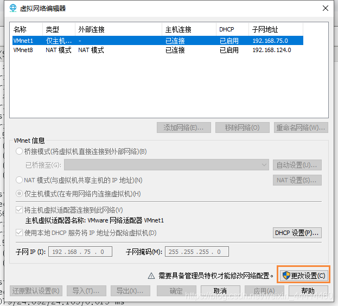Click the 主机连接 column header

coord(189,29)
